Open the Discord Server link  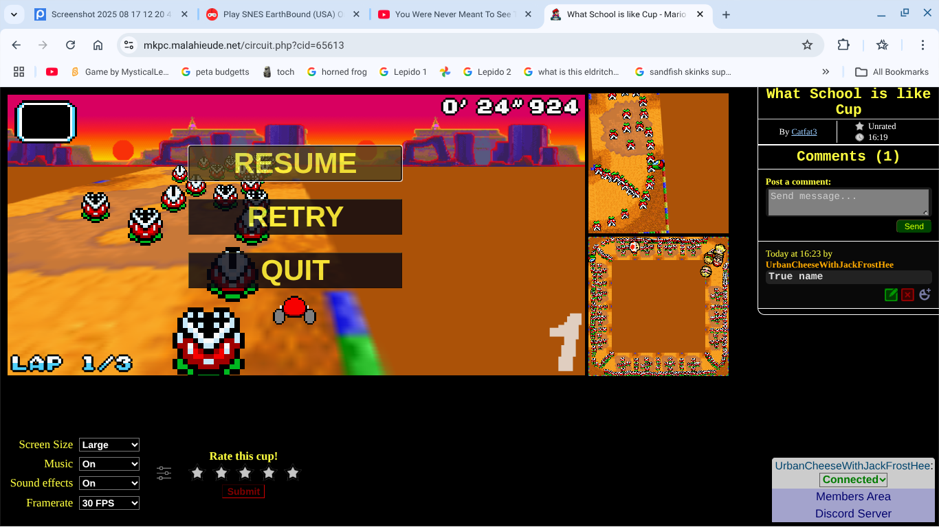coord(853,513)
